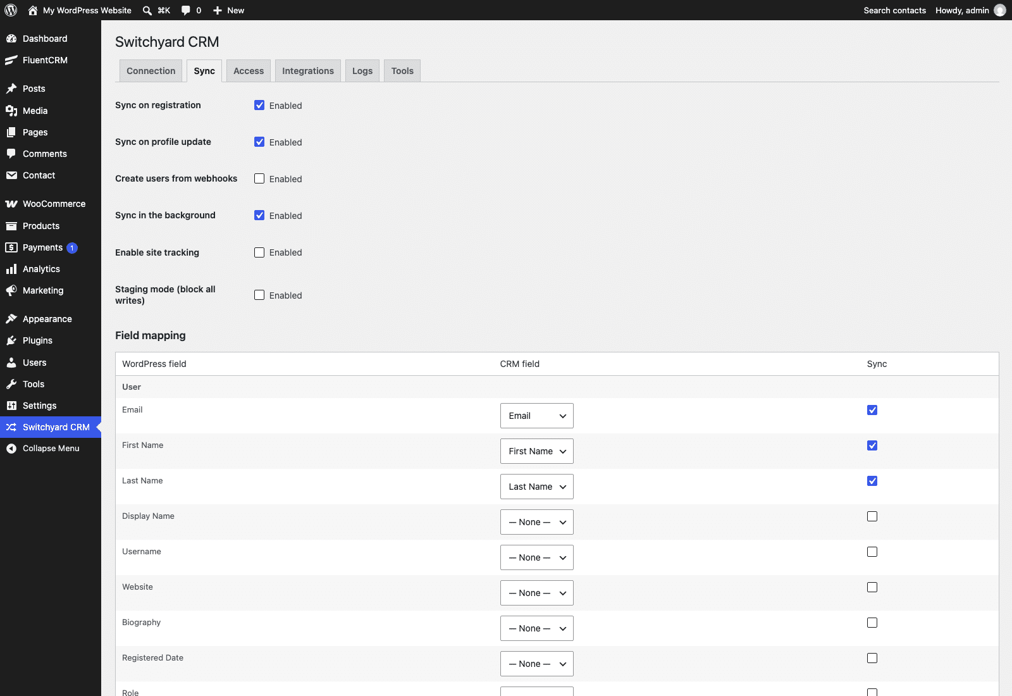Image resolution: width=1012 pixels, height=696 pixels.
Task: Click the Pages icon in the sidebar
Action: point(11,132)
